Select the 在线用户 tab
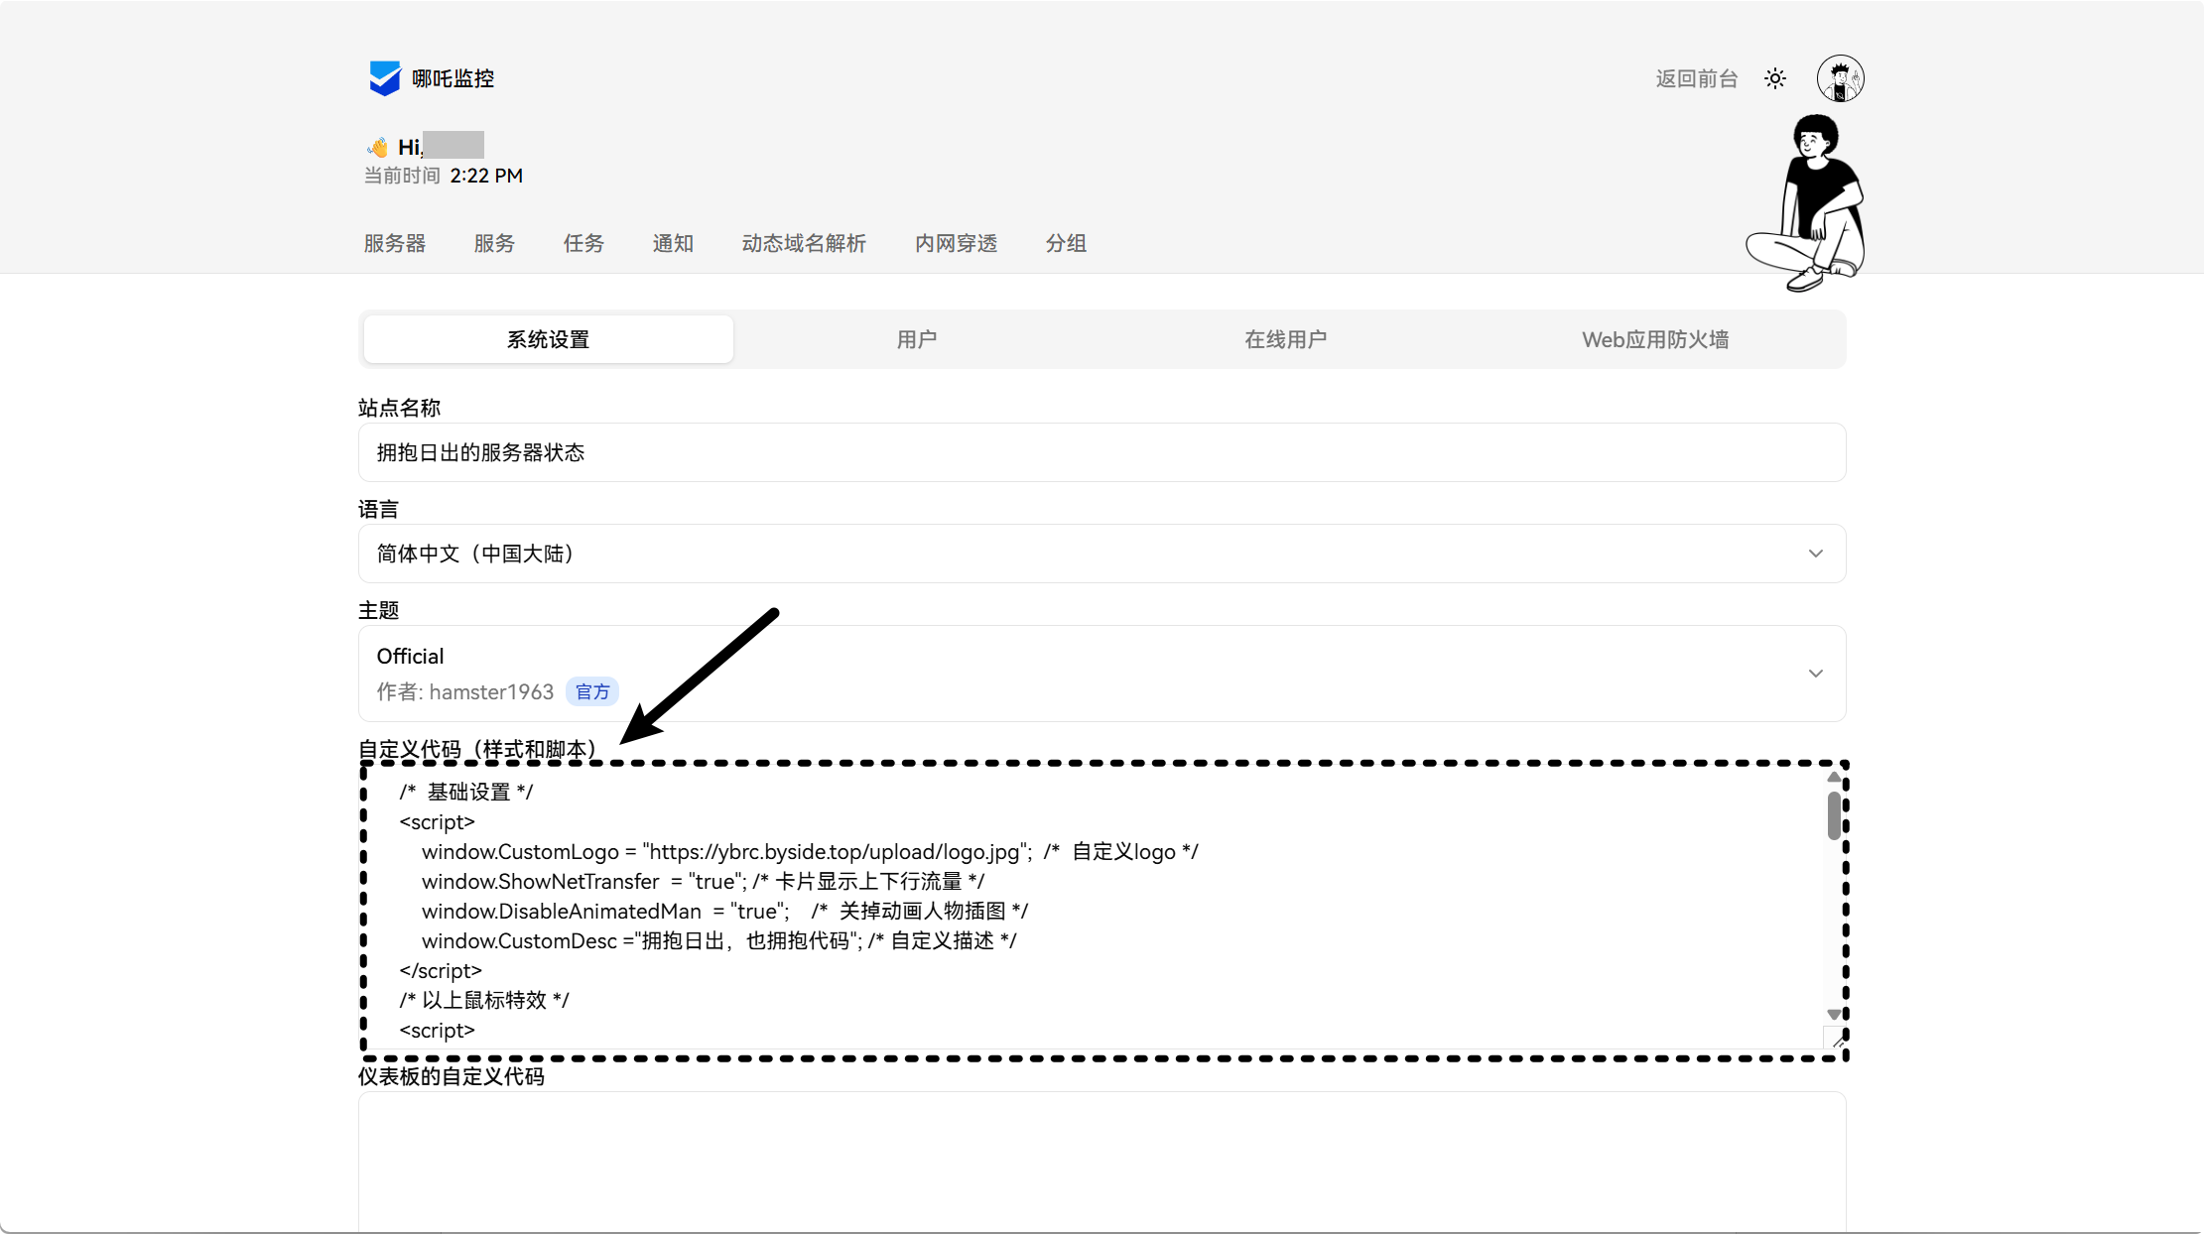The width and height of the screenshot is (2204, 1234). tap(1285, 339)
